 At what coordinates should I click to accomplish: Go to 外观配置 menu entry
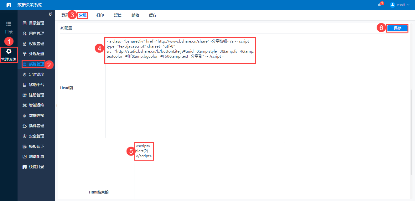pyautogui.click(x=36, y=54)
